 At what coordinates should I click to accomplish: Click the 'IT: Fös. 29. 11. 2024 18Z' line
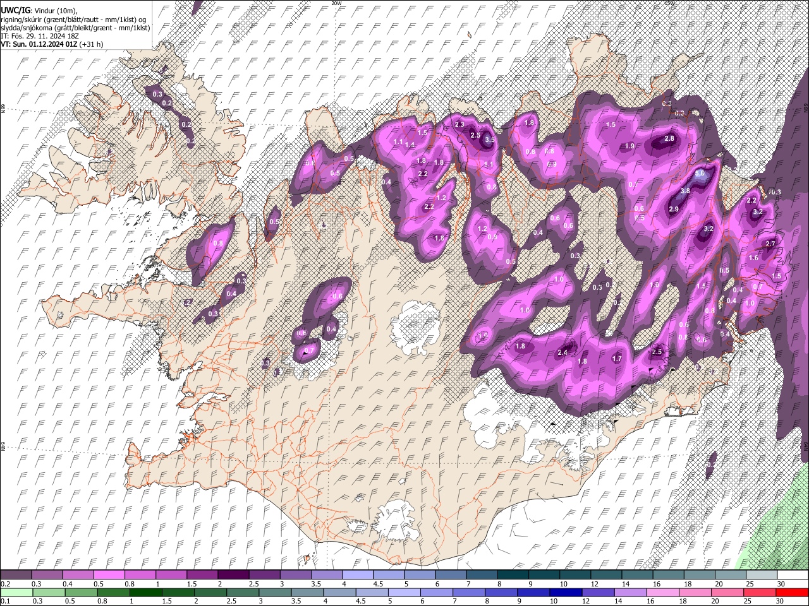[x=39, y=36]
